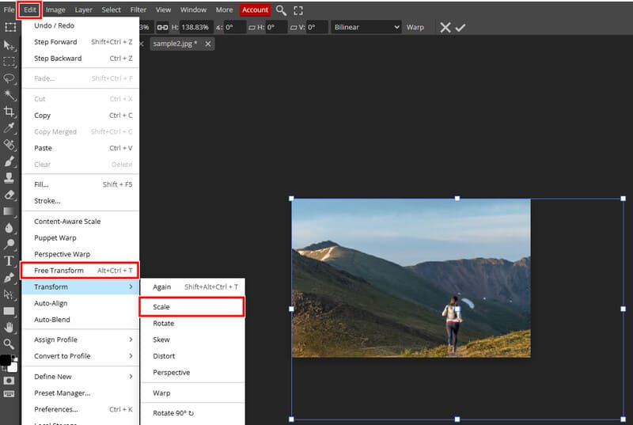This screenshot has height=425, width=633.
Task: Choose Scale in the Transform submenu
Action: point(191,307)
